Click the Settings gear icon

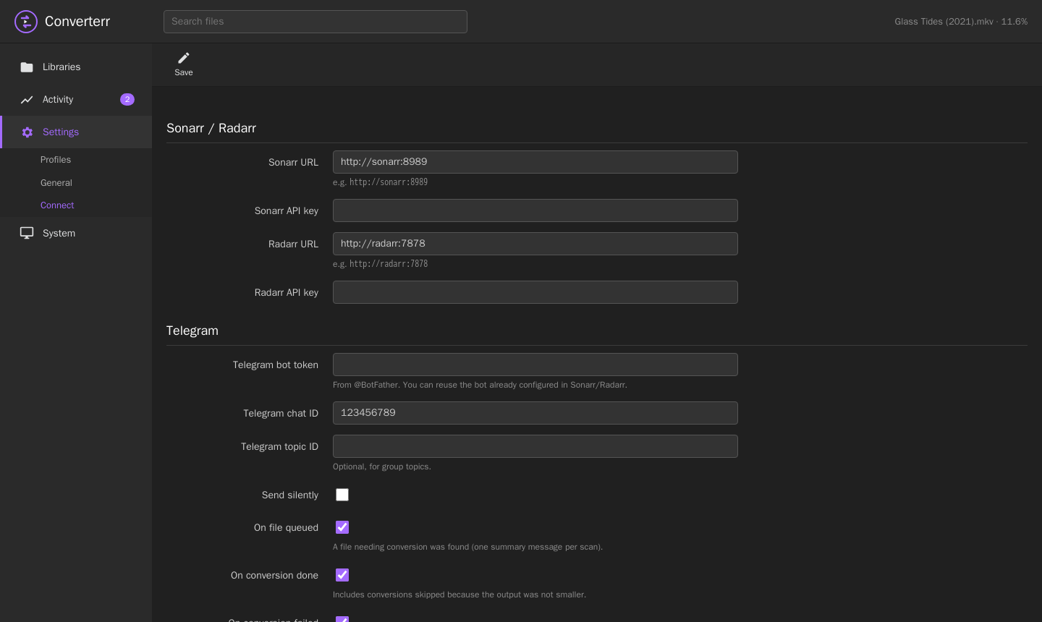[x=27, y=132]
